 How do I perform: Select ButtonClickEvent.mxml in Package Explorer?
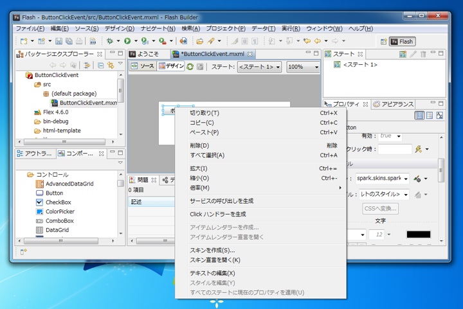[x=84, y=103]
